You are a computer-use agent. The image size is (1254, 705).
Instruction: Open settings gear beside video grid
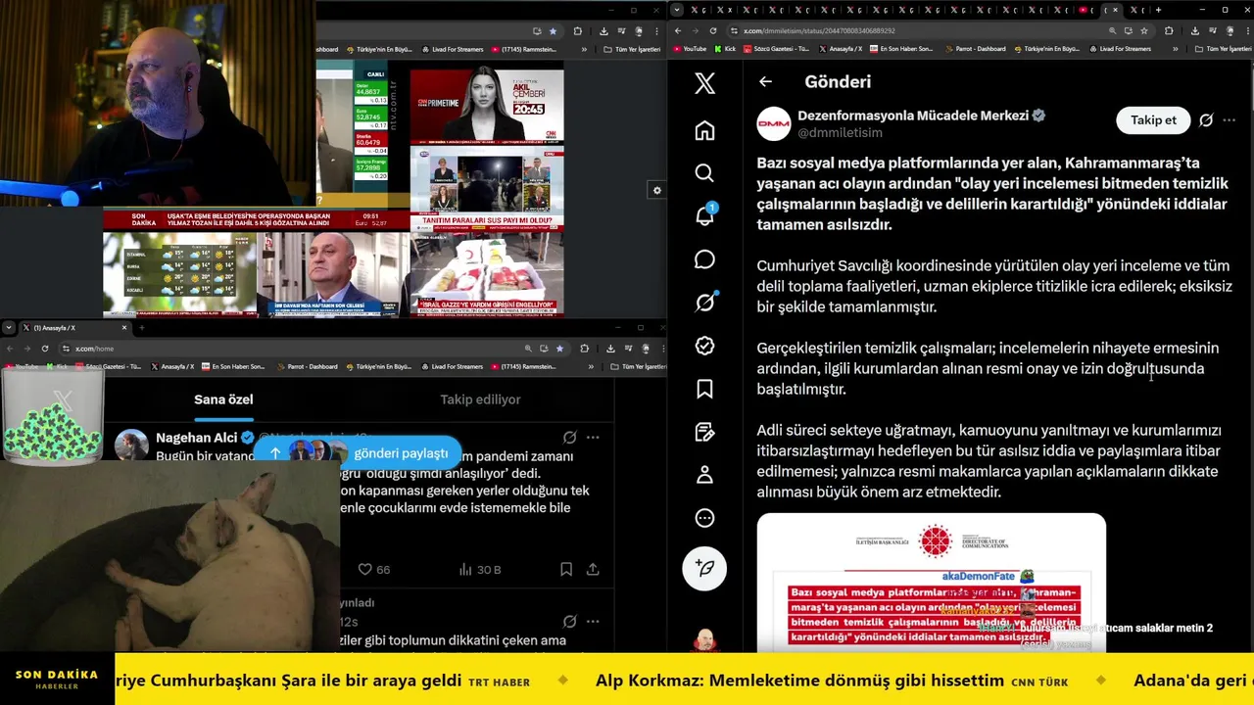(657, 191)
